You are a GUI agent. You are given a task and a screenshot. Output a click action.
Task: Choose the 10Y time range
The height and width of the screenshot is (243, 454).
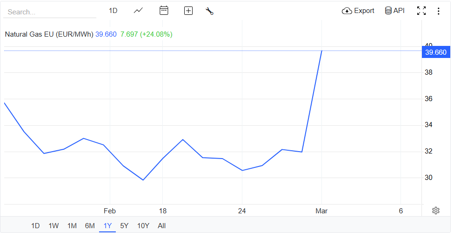click(143, 226)
